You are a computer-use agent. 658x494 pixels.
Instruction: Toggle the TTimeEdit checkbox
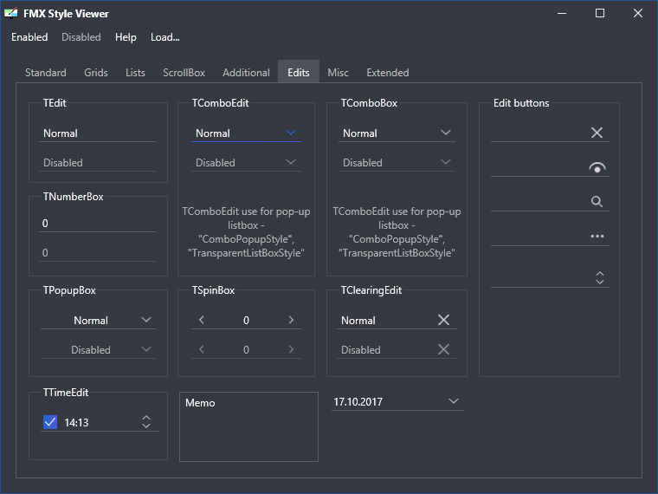(50, 422)
